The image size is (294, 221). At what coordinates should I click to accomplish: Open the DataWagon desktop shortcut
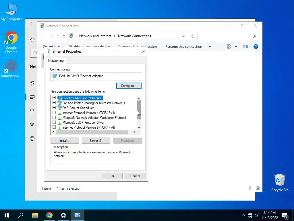(x=11, y=68)
